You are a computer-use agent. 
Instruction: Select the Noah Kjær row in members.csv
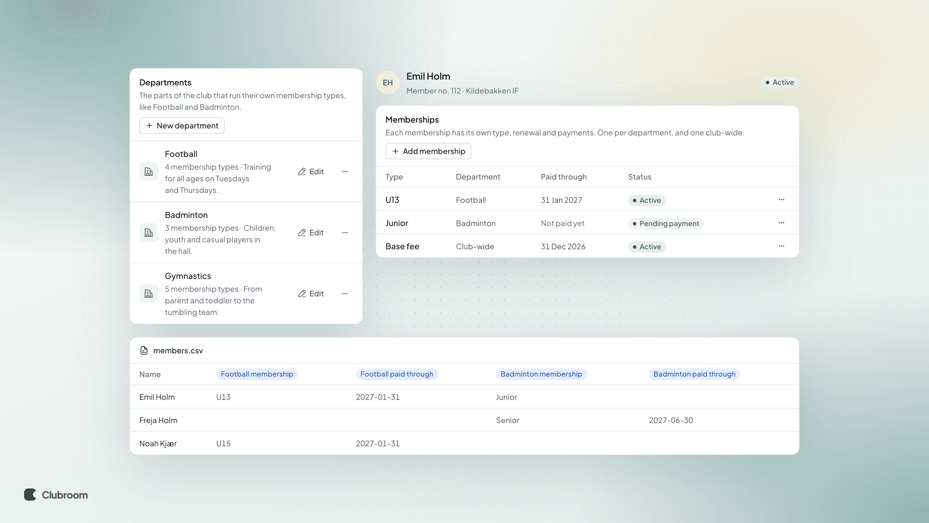pos(464,443)
